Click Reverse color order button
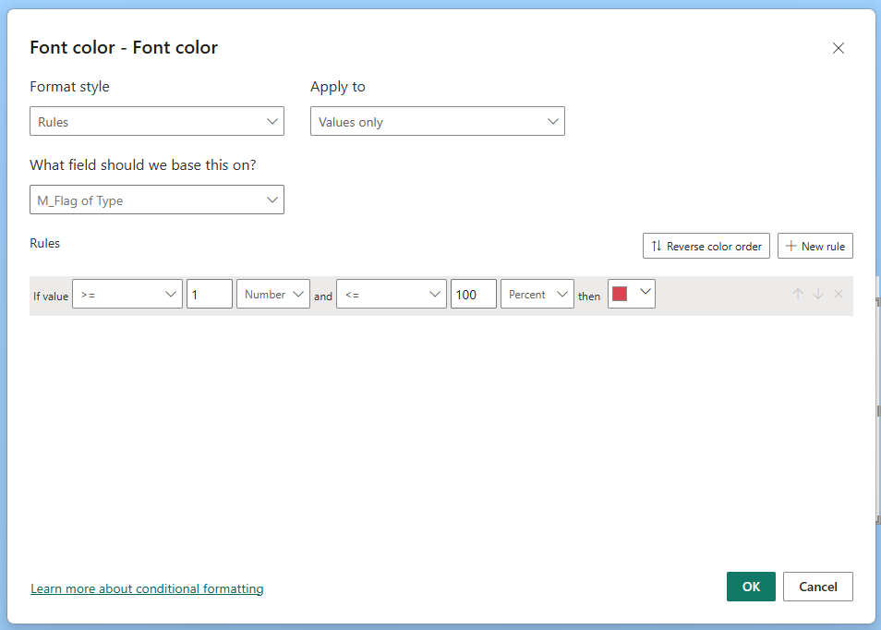 [706, 246]
